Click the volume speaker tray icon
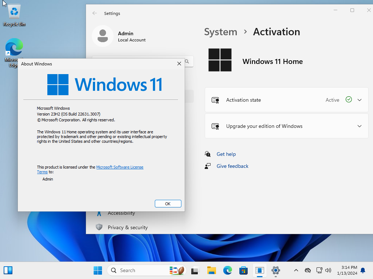 point(328,270)
